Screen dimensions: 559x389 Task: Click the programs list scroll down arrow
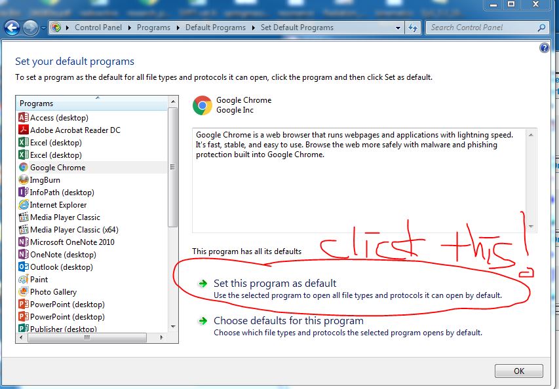click(173, 327)
